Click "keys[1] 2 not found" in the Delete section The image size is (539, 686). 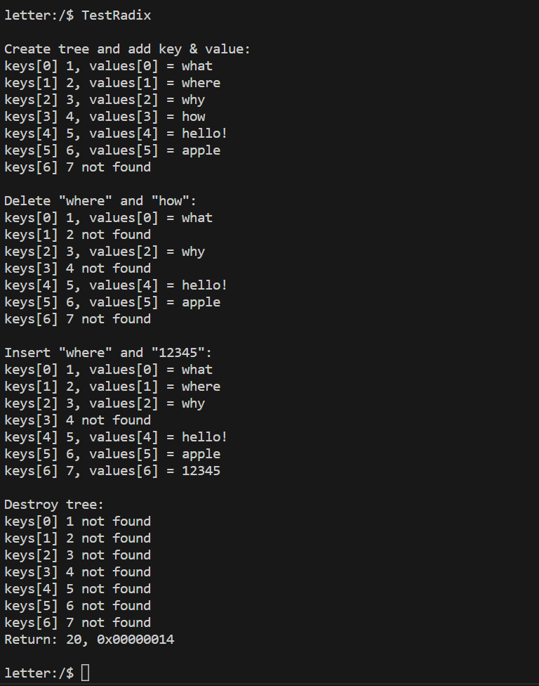(77, 235)
